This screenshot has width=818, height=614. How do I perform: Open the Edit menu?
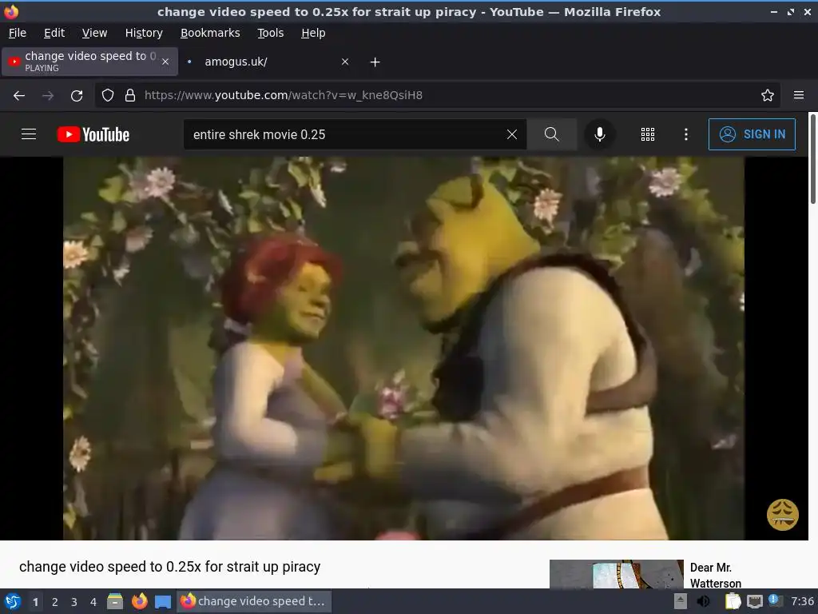click(54, 33)
